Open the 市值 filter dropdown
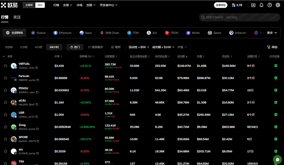The image size is (284, 165). [182, 47]
